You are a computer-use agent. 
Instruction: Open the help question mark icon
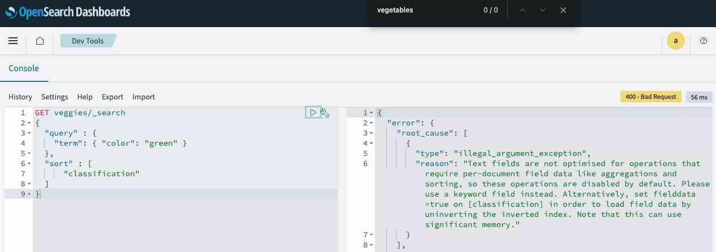pyautogui.click(x=704, y=41)
